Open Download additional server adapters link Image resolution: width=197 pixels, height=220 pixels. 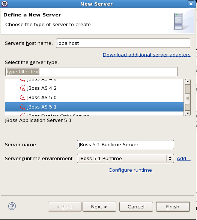pyautogui.click(x=146, y=55)
